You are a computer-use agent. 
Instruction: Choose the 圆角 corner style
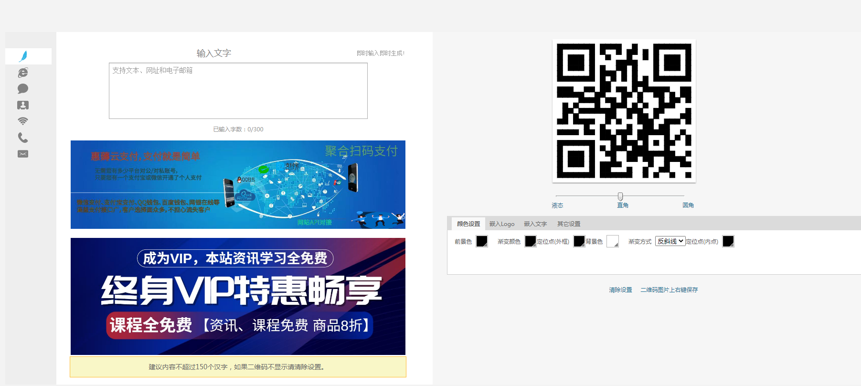tap(688, 205)
